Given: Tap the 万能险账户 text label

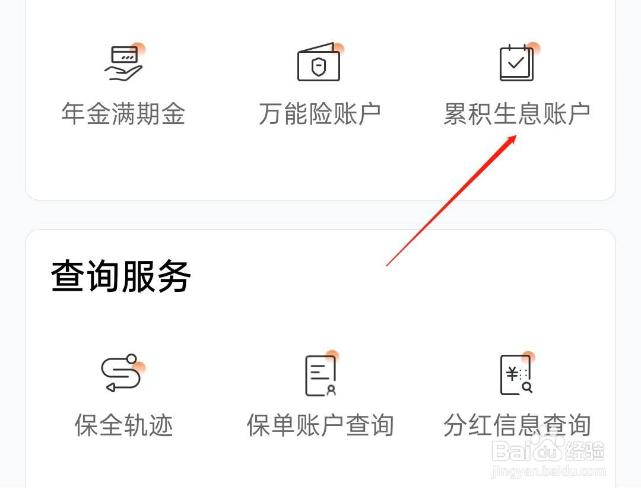Looking at the screenshot, I should tap(320, 114).
